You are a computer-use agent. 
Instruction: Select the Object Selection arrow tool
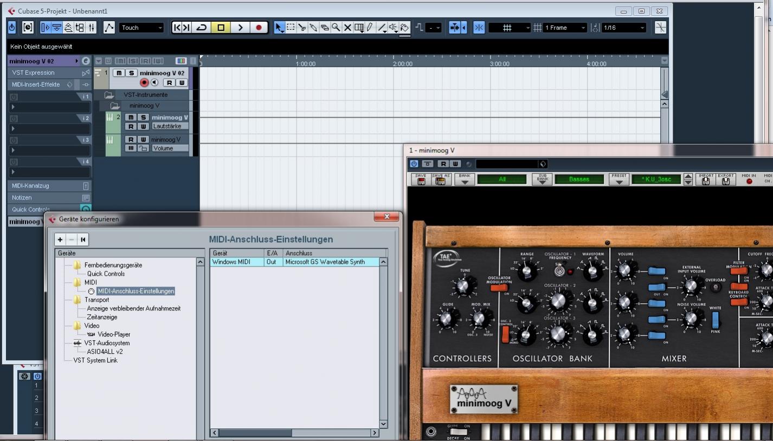(280, 28)
